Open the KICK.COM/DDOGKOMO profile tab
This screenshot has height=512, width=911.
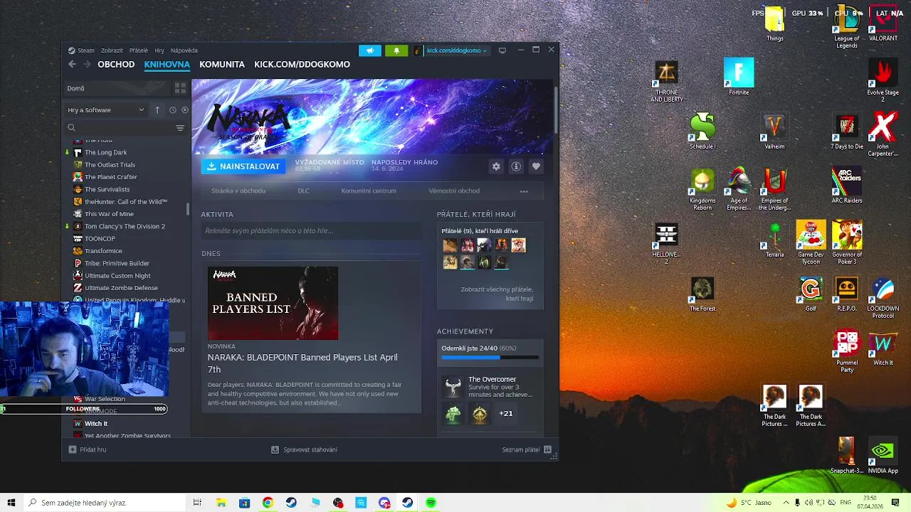[302, 64]
